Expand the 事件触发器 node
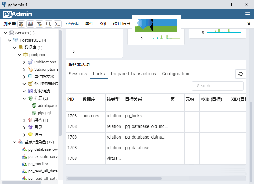The width and height of the screenshot is (254, 184). click(24, 77)
